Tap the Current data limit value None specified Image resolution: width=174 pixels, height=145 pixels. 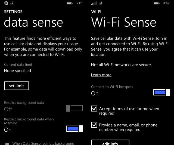pos(17,71)
